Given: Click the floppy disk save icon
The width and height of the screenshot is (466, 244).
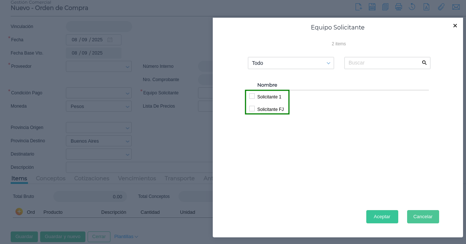Looking at the screenshot, I should (372, 7).
